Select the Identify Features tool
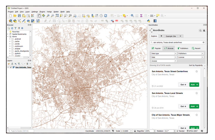The width and height of the screenshot is (215, 140). pos(132,16)
